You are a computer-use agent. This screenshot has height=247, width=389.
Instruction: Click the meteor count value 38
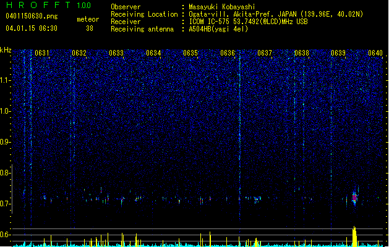pyautogui.click(x=90, y=28)
